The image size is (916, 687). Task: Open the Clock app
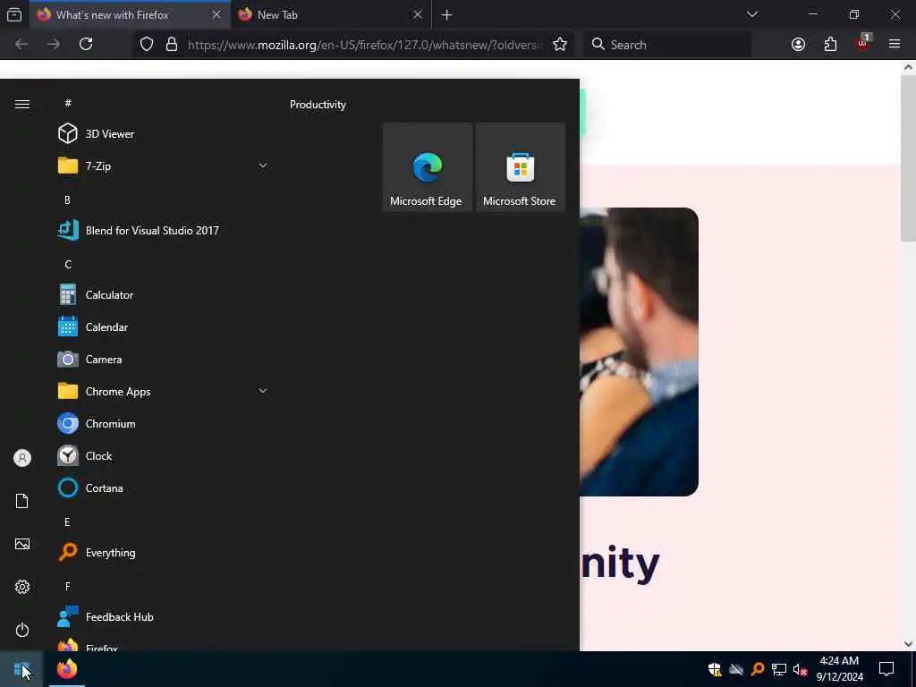(x=163, y=455)
